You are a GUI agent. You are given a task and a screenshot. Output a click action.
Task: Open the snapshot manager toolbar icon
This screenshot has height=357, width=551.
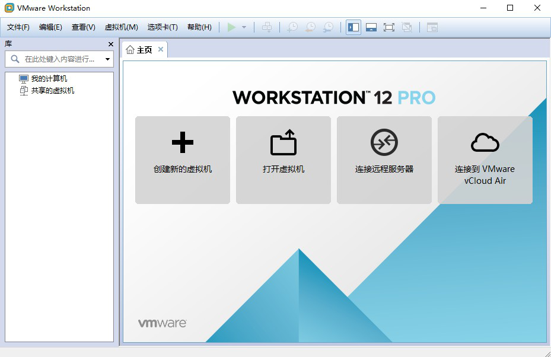coord(328,27)
